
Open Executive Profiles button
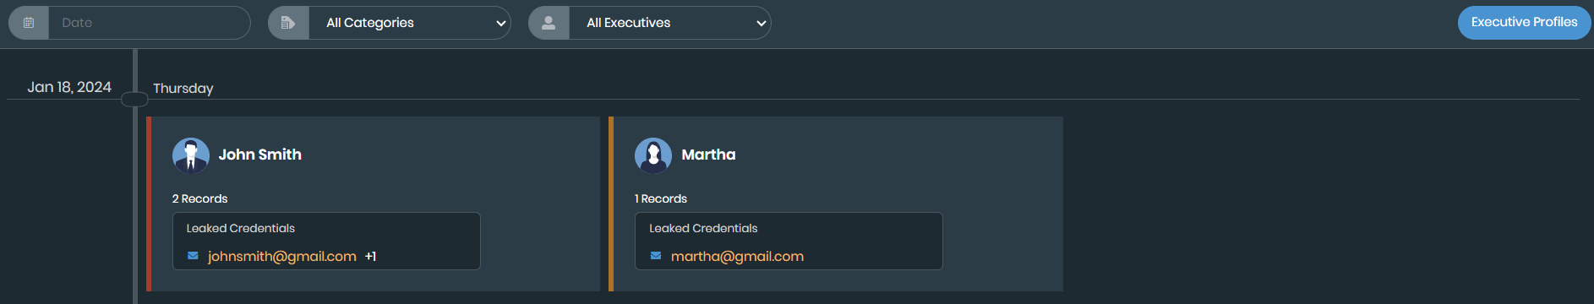click(x=1525, y=23)
